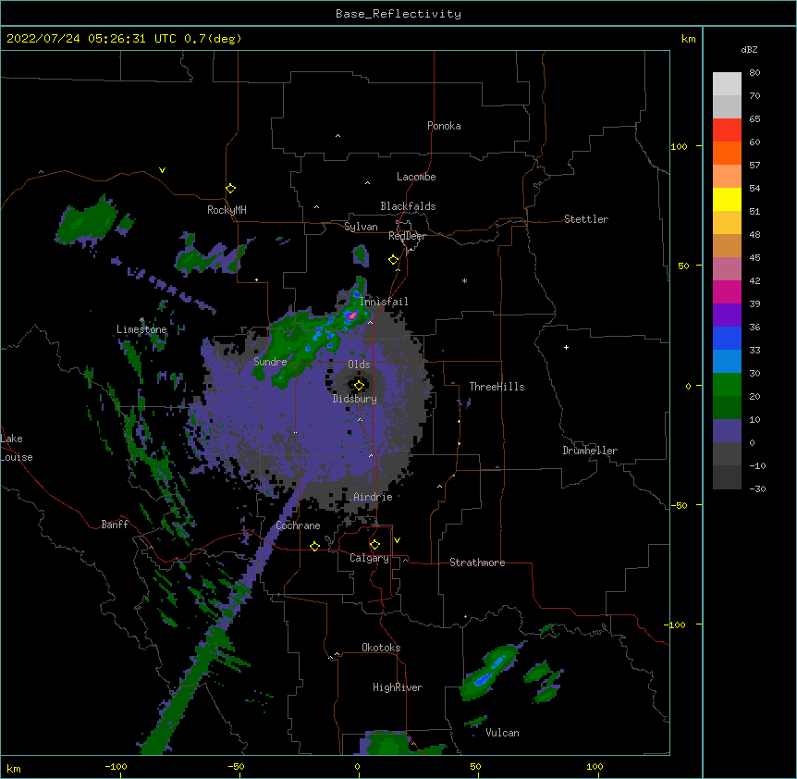Click the Calgary label
The image size is (797, 779).
(x=370, y=558)
